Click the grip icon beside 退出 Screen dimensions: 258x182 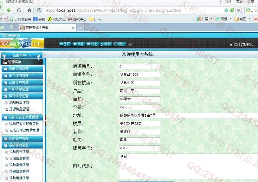pyautogui.click(x=130, y=44)
